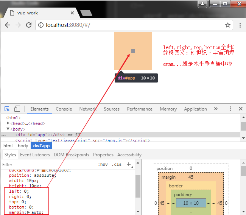Select the html element in DOM tree

tap(13, 118)
